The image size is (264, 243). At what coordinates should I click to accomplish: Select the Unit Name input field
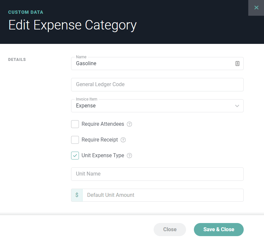click(157, 174)
